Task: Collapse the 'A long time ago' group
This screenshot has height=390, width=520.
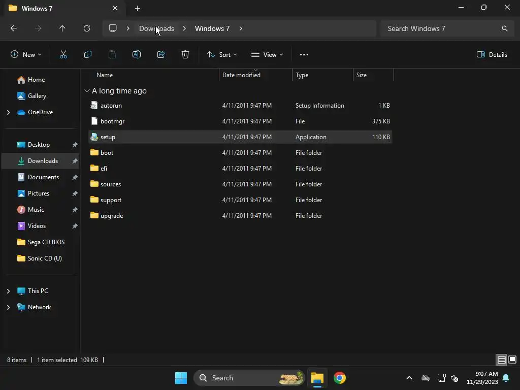Action: [87, 91]
